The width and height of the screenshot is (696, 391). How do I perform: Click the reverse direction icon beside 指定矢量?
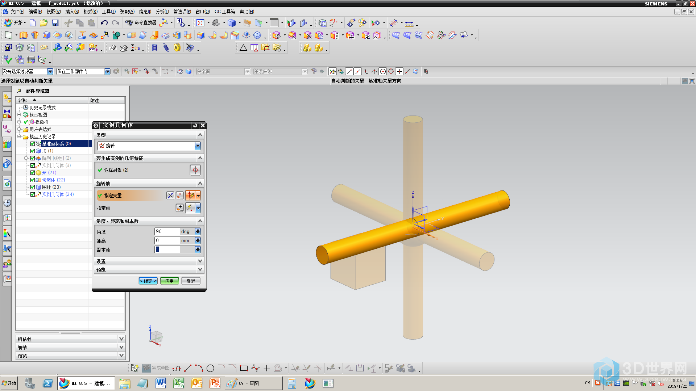170,195
